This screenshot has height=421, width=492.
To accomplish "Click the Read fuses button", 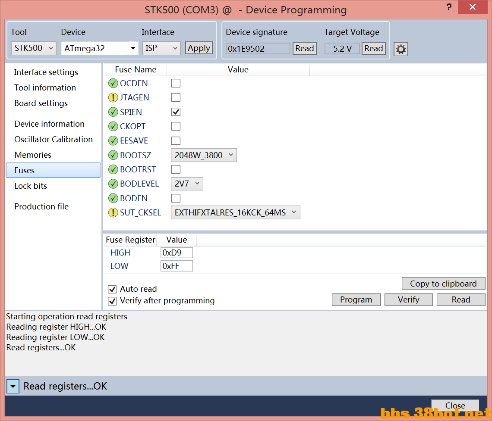I will click(461, 300).
